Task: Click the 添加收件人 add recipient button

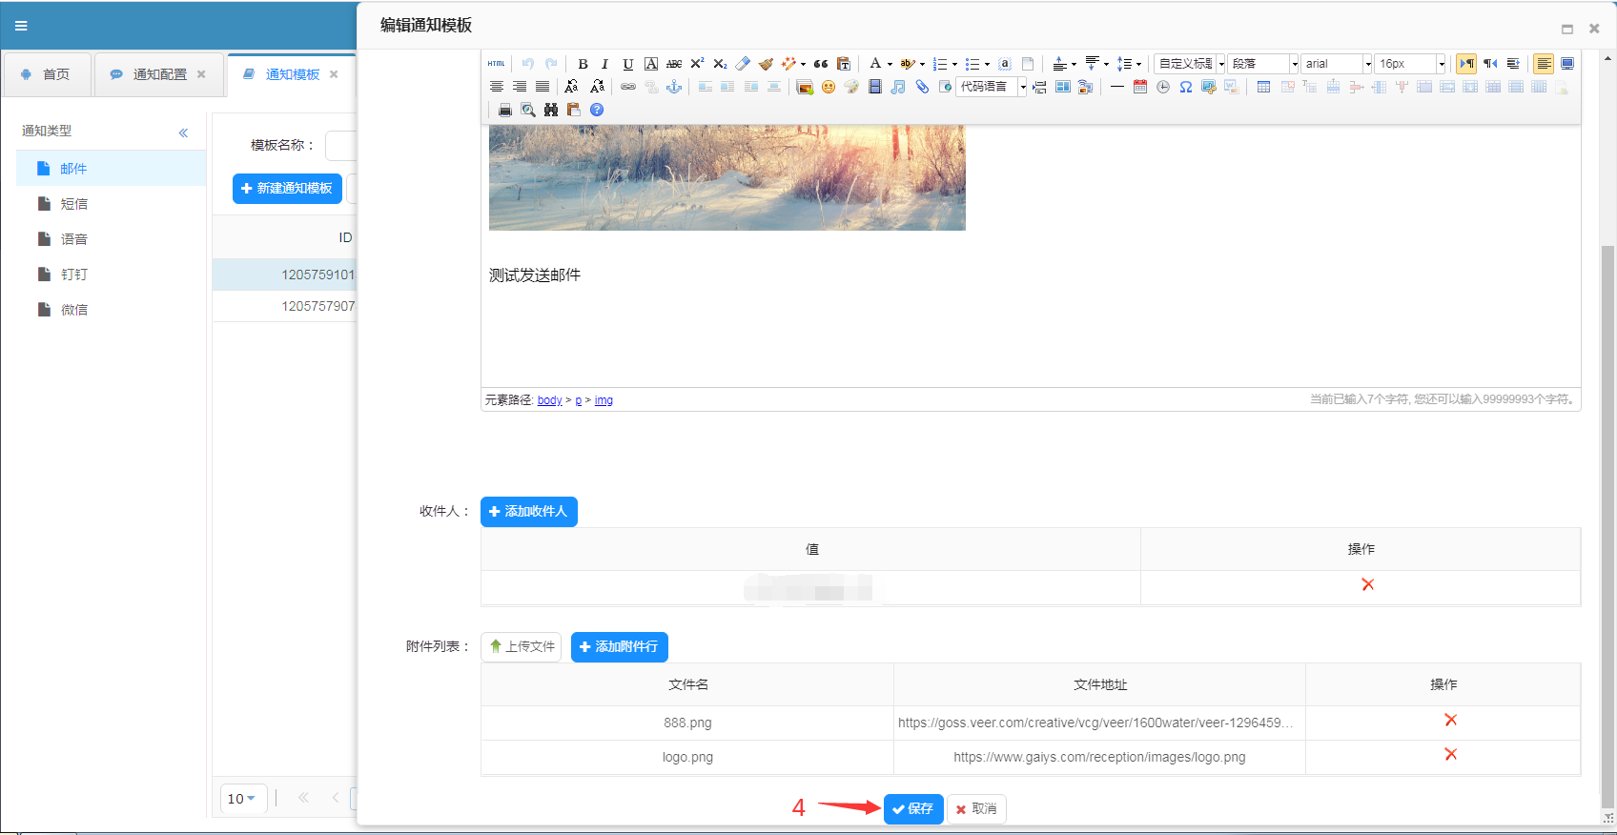Action: (528, 512)
